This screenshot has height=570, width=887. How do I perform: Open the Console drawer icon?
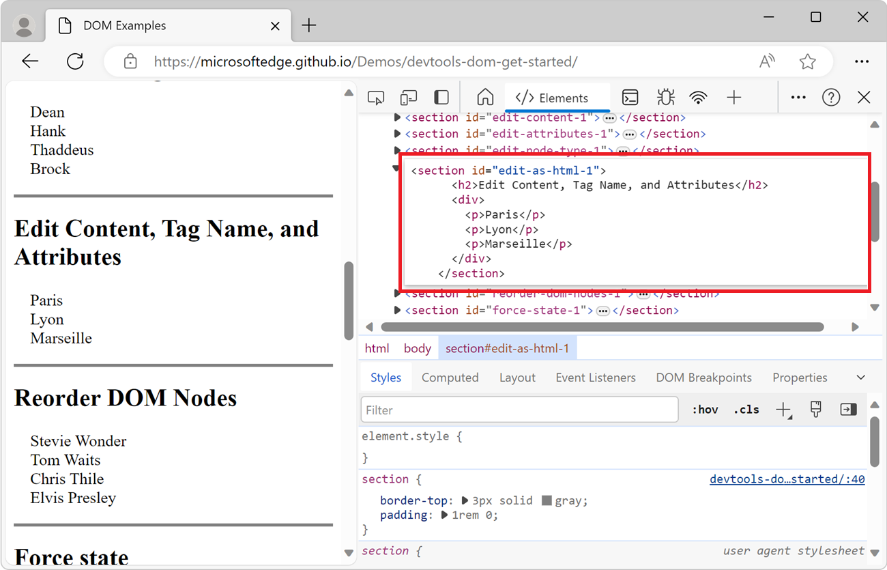tap(629, 97)
